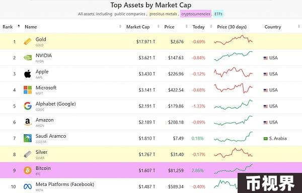
Task: Click the Gold bar icon
Action: [x=28, y=42]
